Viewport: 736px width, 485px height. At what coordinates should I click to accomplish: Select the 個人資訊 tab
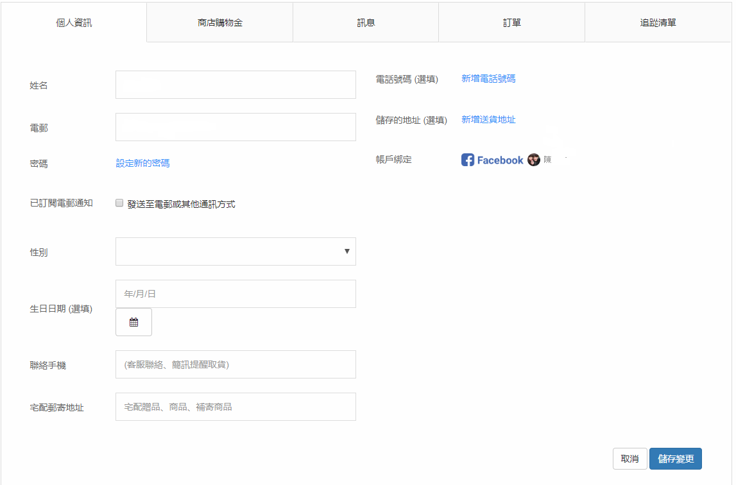tap(74, 22)
